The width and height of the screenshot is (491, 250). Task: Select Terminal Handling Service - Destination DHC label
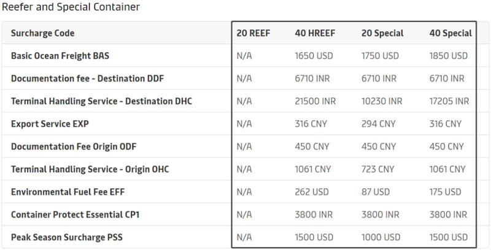coord(101,101)
